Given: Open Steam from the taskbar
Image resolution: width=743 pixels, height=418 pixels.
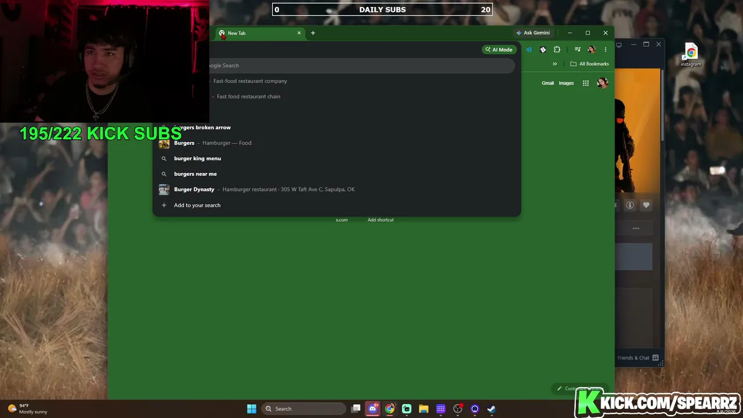Looking at the screenshot, I should tap(491, 409).
